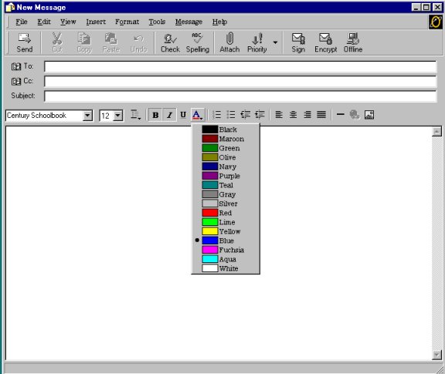Open the font size 12 dropdown
445x374 pixels.
click(x=118, y=116)
